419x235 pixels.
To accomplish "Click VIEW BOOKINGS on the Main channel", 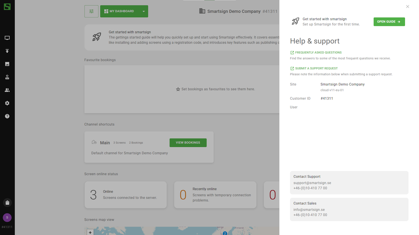I will click(x=188, y=143).
